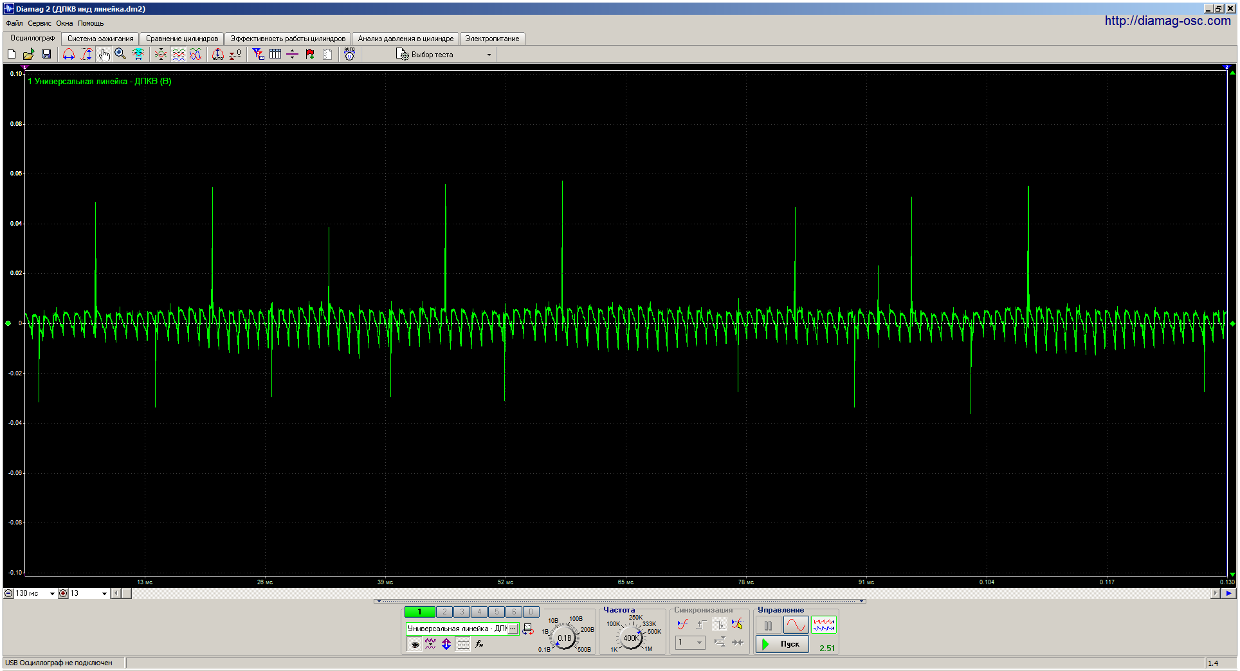Click the fx function icon
Viewport: 1240px width, 671px height.
[x=480, y=644]
